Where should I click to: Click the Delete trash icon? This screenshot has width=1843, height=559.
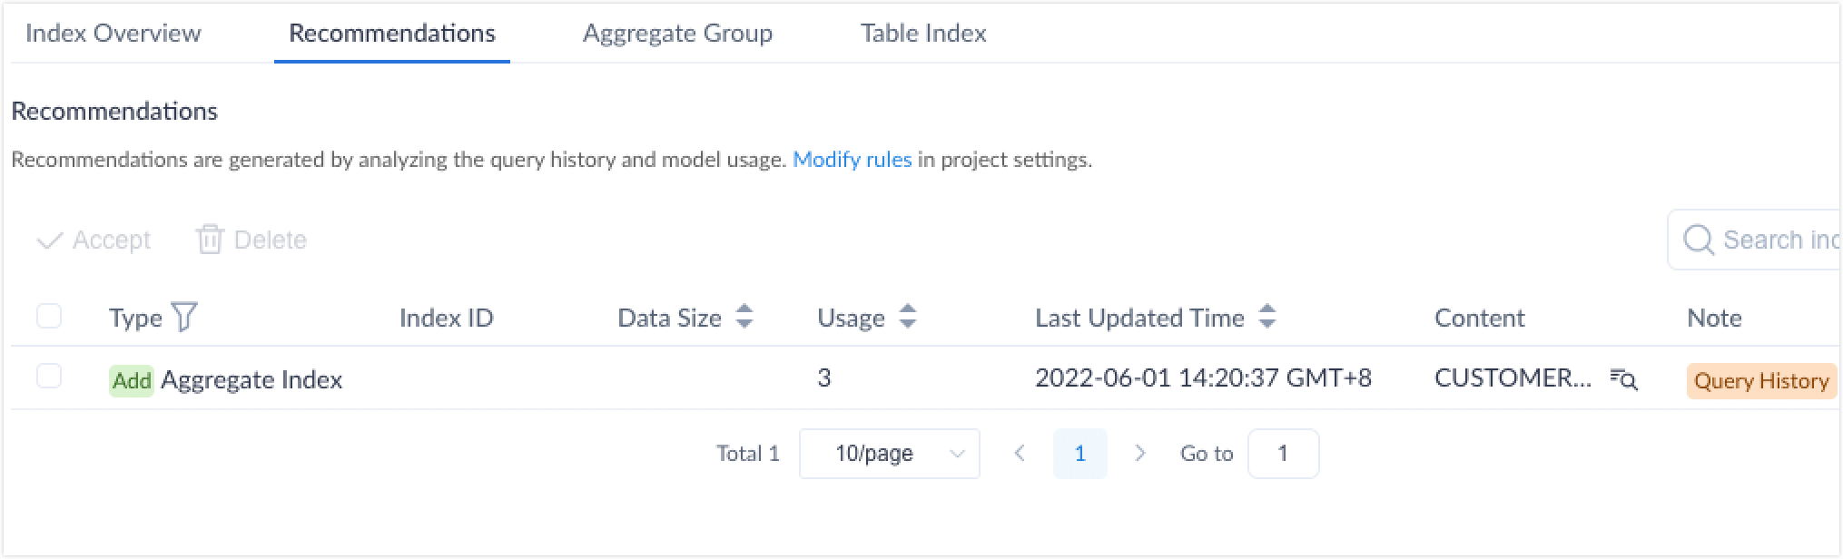point(210,240)
